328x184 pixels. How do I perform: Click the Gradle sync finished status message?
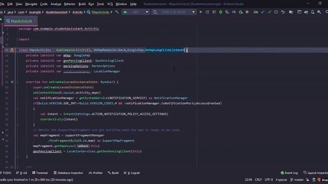[x=36, y=179]
